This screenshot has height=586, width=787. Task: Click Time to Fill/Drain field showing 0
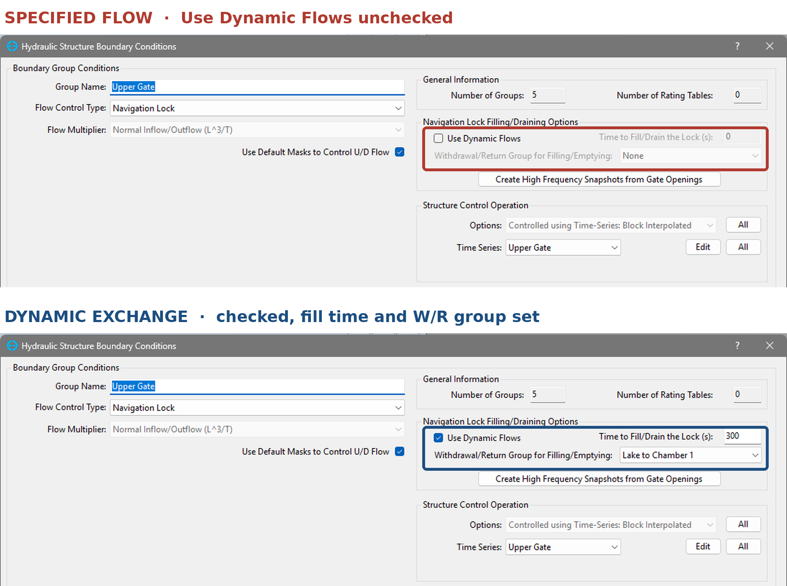(x=742, y=137)
